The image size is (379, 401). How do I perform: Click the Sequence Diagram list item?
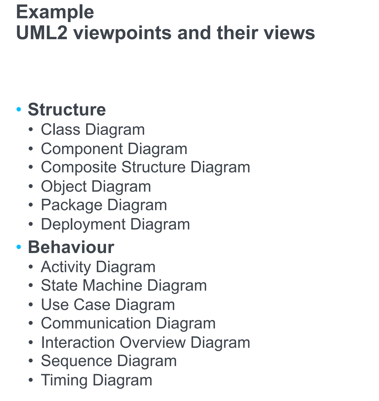tap(109, 361)
